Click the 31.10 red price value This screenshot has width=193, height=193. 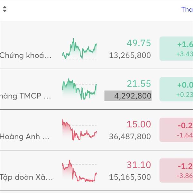(139, 165)
